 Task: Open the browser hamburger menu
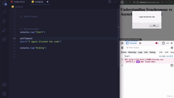(x=172, y=2)
